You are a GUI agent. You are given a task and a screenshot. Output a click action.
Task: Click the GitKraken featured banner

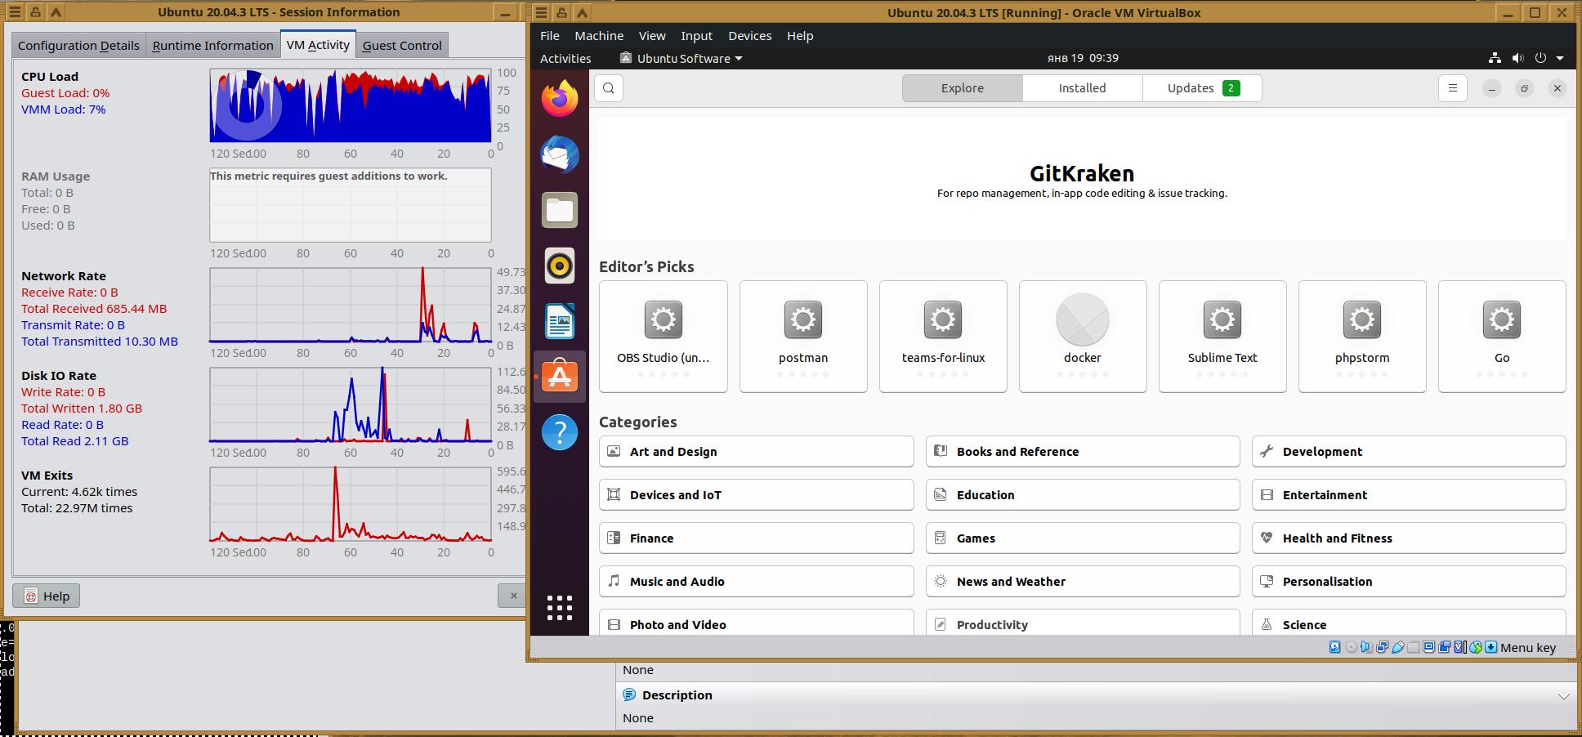click(x=1082, y=180)
